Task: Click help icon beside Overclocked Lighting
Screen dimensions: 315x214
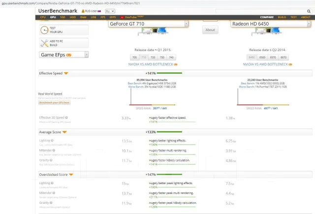Action: tap(52, 183)
